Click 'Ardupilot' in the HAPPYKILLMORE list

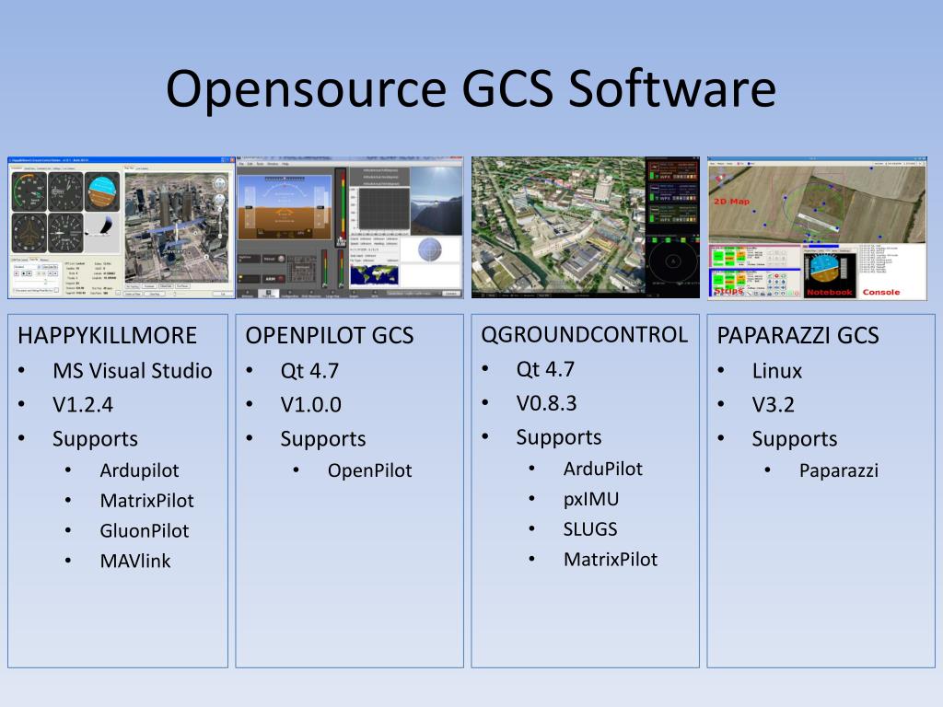pyautogui.click(x=140, y=470)
